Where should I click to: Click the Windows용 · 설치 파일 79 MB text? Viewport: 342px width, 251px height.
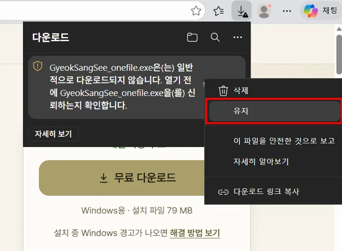pos(137,211)
